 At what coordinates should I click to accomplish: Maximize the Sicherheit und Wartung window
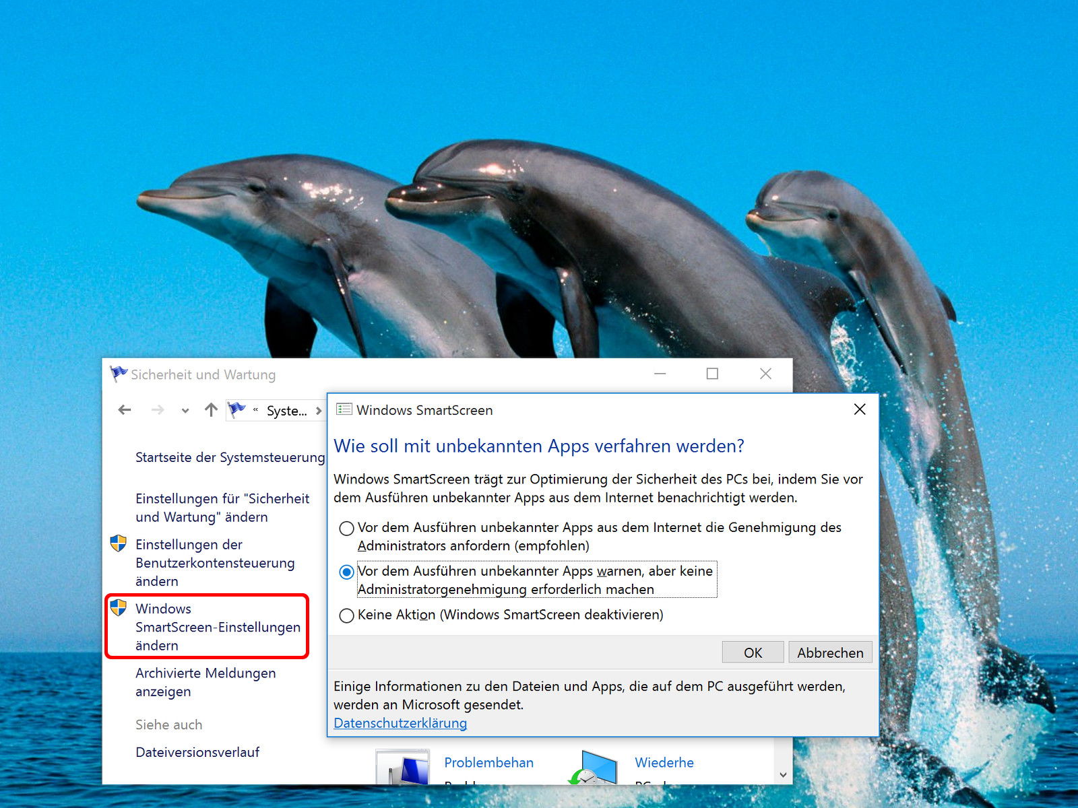[x=712, y=374]
